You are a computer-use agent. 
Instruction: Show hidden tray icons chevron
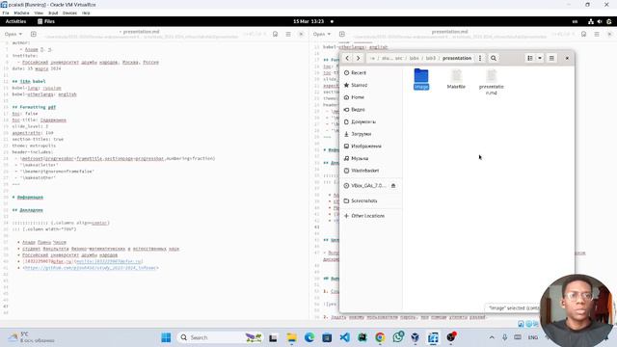492,337
